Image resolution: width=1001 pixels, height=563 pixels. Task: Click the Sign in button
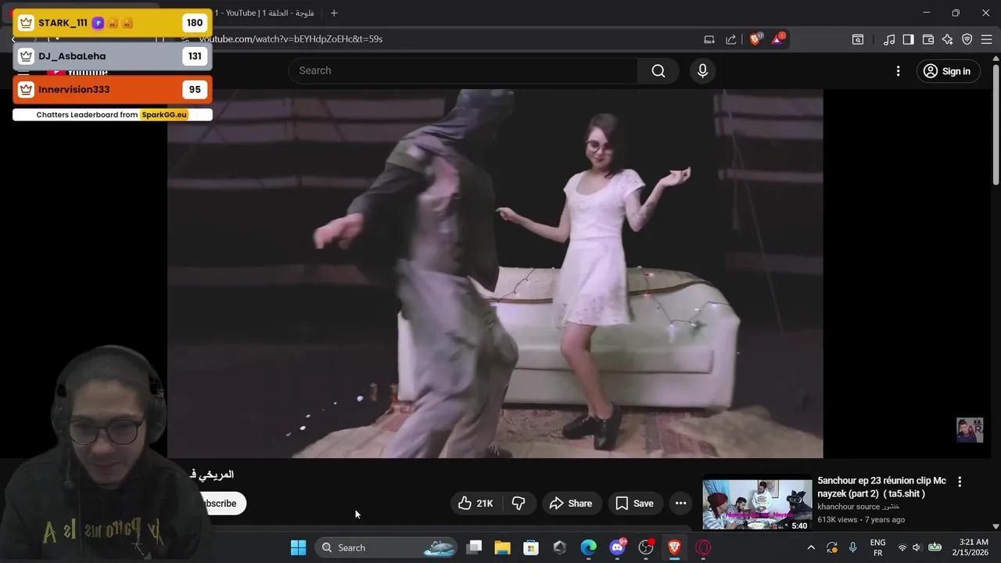coord(948,71)
